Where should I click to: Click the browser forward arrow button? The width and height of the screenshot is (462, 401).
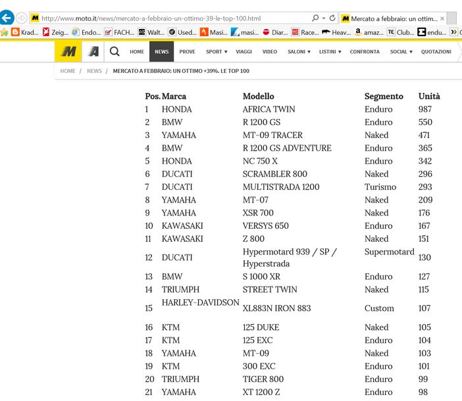(22, 18)
